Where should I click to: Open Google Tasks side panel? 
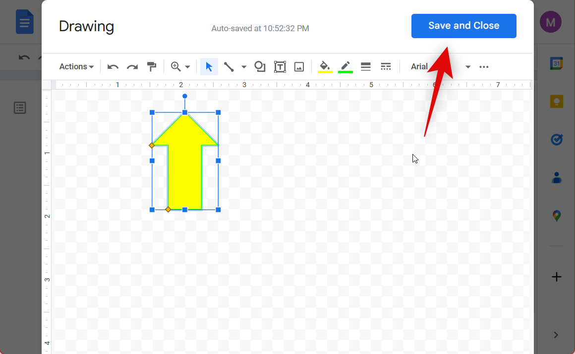[556, 140]
